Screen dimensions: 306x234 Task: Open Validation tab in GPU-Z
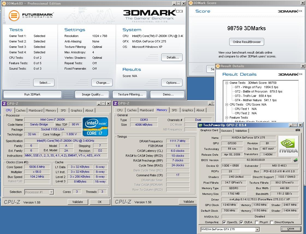pos(241,131)
